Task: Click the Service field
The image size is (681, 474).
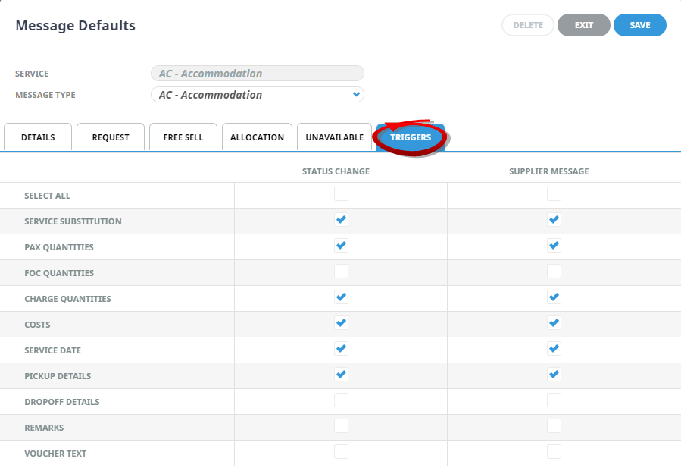Action: [x=258, y=74]
